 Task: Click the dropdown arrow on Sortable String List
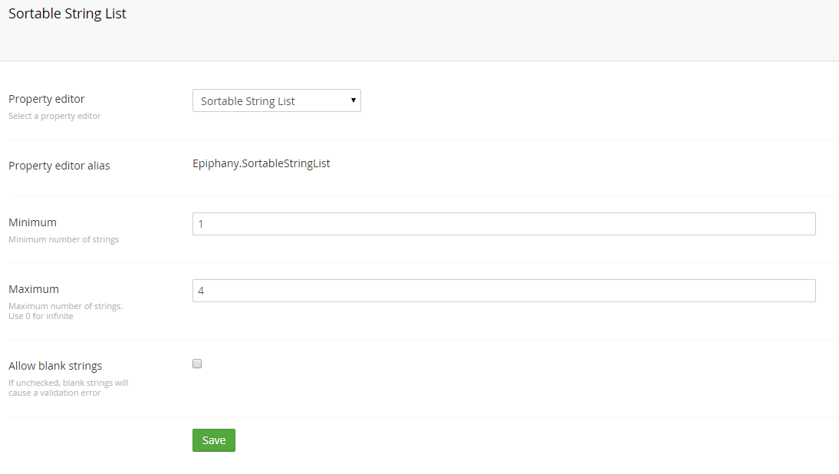(353, 100)
